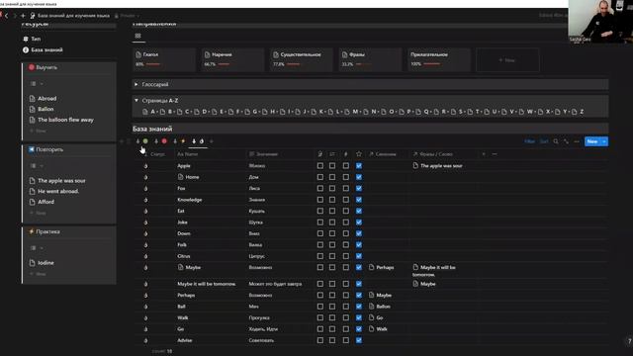Check the first checkbox in the Advise row
Image resolution: width=633 pixels, height=356 pixels.
320,340
